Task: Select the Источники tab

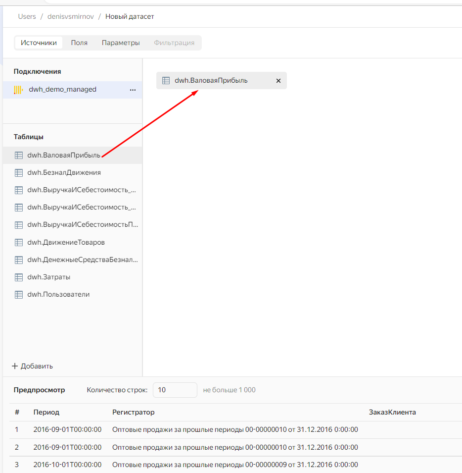Action: [x=39, y=43]
